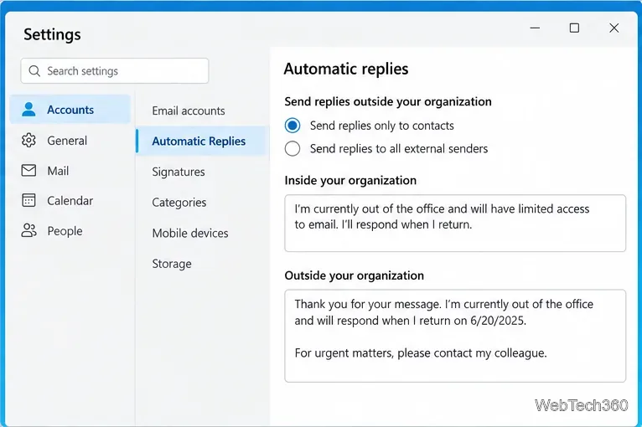Click the Inside your organization message box
This screenshot has width=642, height=427.
[455, 224]
